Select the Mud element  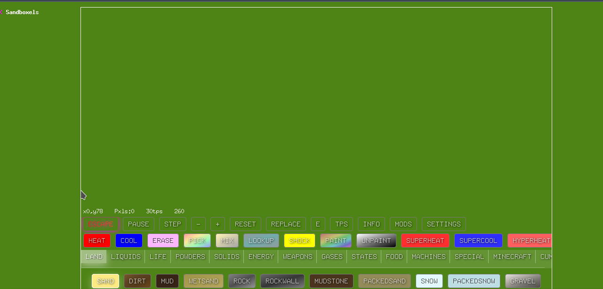[x=167, y=281]
